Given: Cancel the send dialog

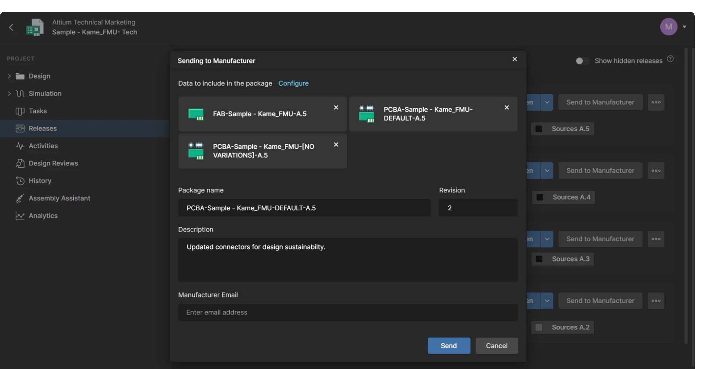Looking at the screenshot, I should pos(497,346).
